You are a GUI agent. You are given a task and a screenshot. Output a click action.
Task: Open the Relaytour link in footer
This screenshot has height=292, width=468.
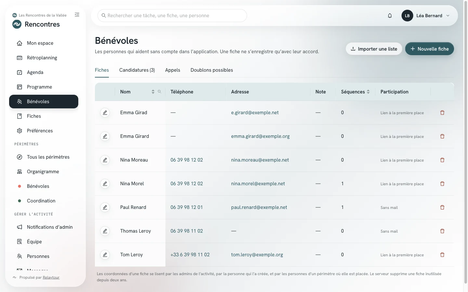click(x=51, y=277)
